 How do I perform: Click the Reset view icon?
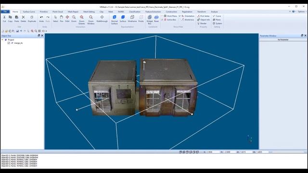coord(156,17)
